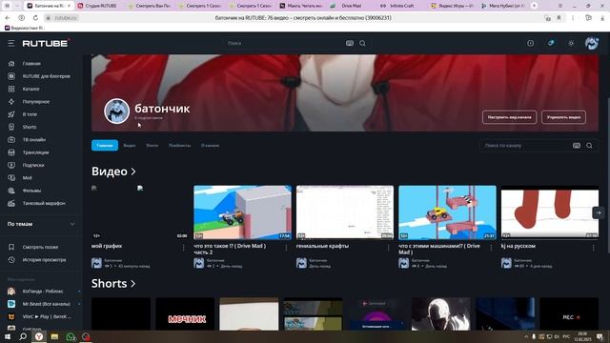
Task: Open ТВ онлайн in the sidebar
Action: click(x=34, y=140)
